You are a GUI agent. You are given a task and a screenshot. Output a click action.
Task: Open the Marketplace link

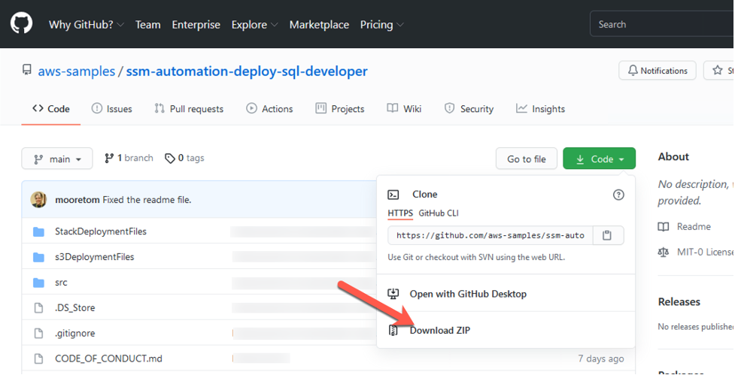[x=319, y=25]
